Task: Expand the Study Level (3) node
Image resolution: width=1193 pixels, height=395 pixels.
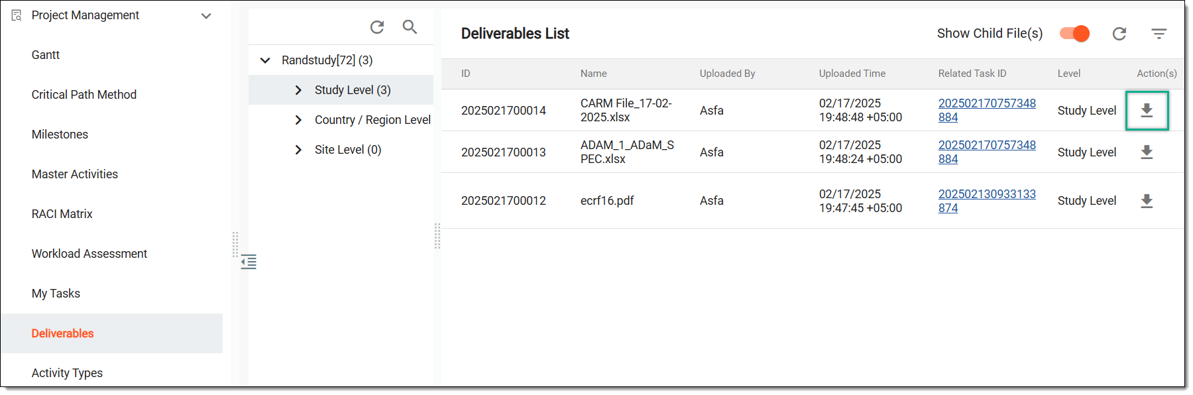Action: pyautogui.click(x=298, y=90)
